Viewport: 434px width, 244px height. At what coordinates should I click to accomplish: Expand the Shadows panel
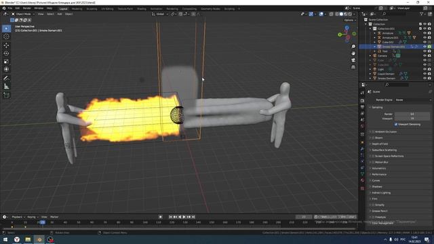pyautogui.click(x=370, y=187)
